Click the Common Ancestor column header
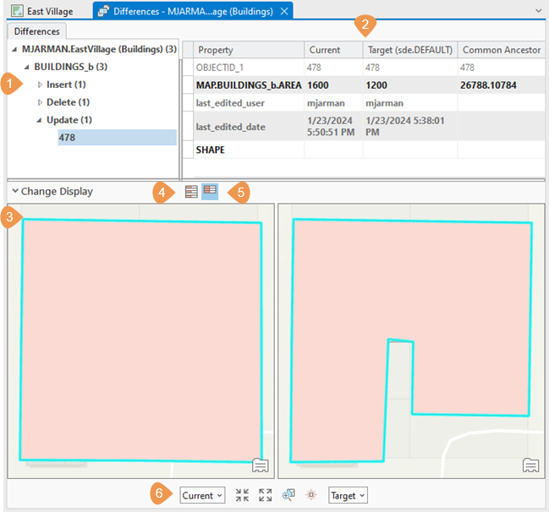The image size is (549, 512). (502, 50)
